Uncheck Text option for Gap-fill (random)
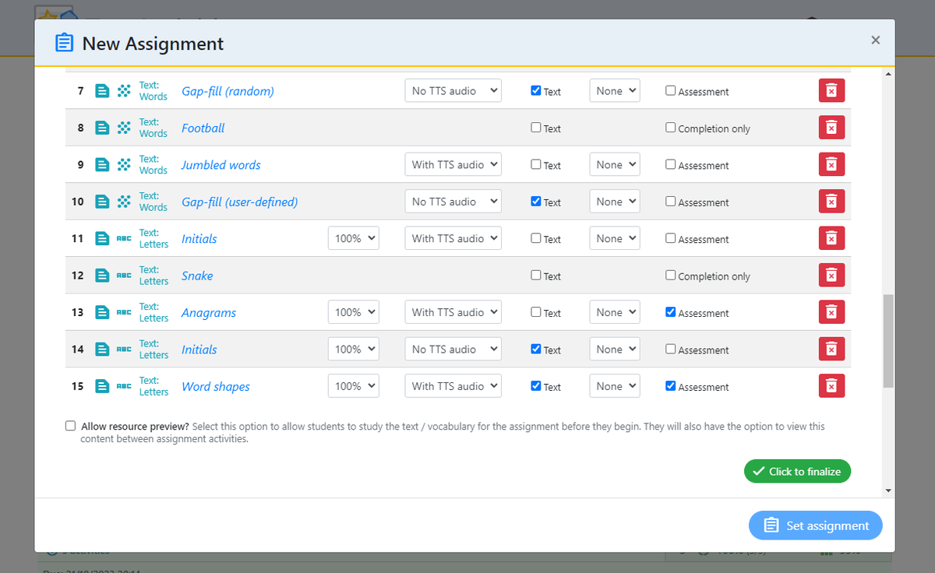This screenshot has height=573, width=935. click(x=536, y=90)
